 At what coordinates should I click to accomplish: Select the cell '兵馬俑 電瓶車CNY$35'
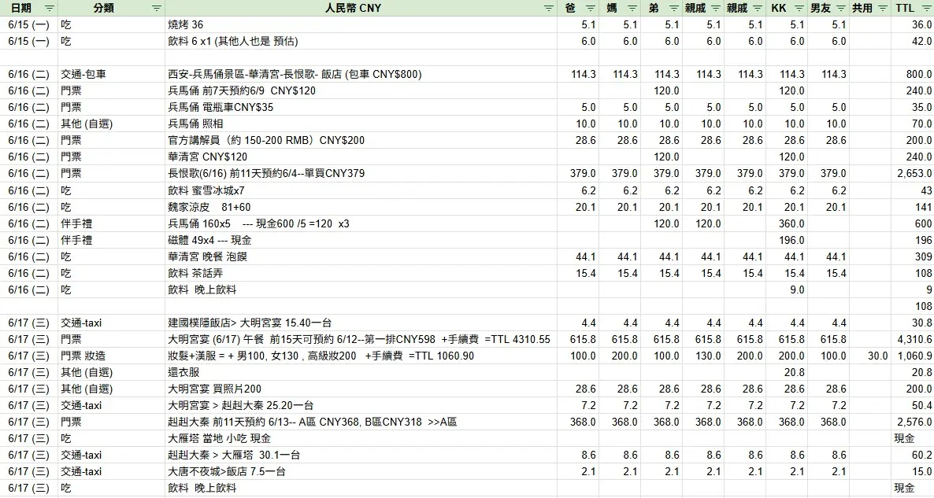pos(361,108)
